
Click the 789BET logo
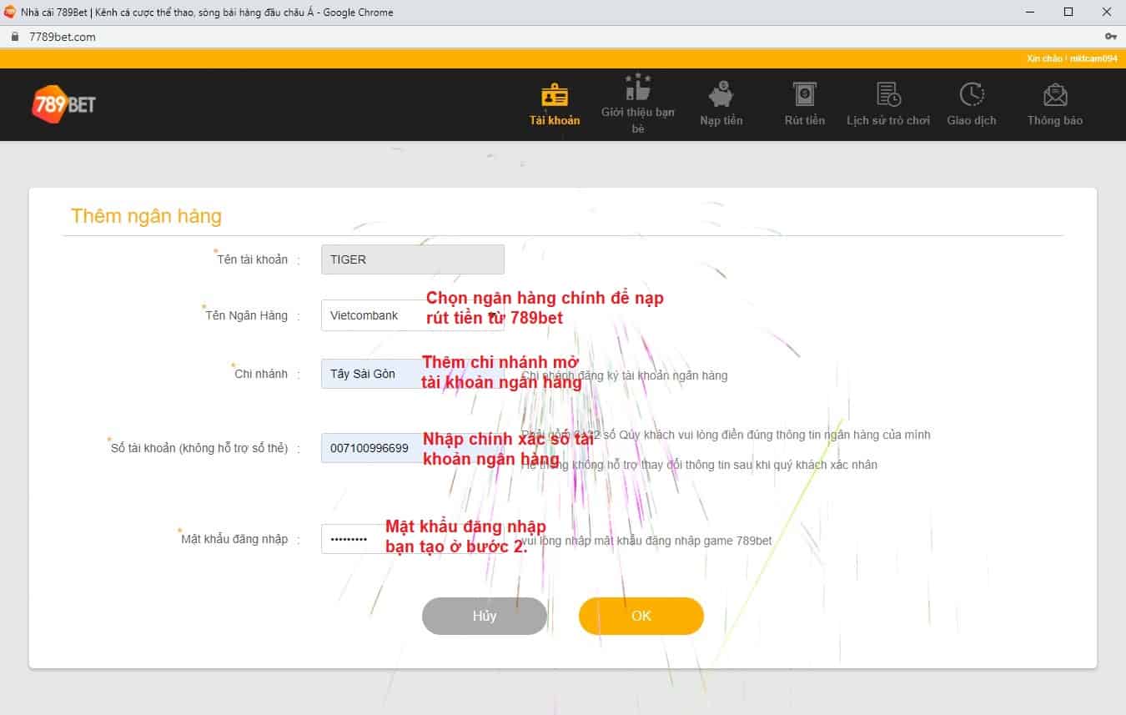tap(63, 104)
